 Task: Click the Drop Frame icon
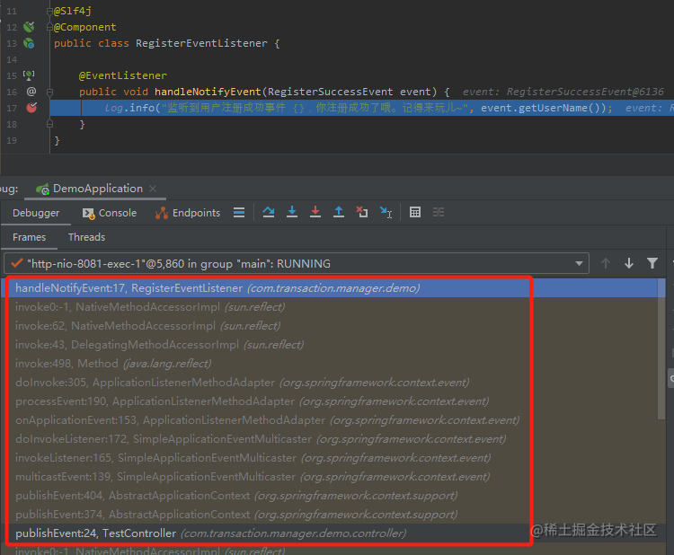(x=362, y=212)
